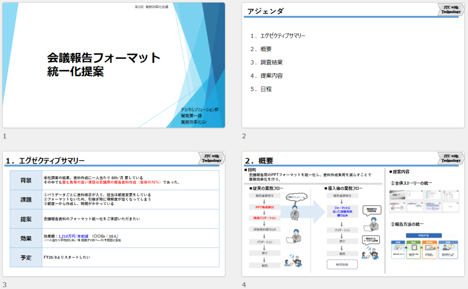The image size is (468, 289).
Task: Click the デジタルソリューション部 text on the title slide
Action: [200, 110]
